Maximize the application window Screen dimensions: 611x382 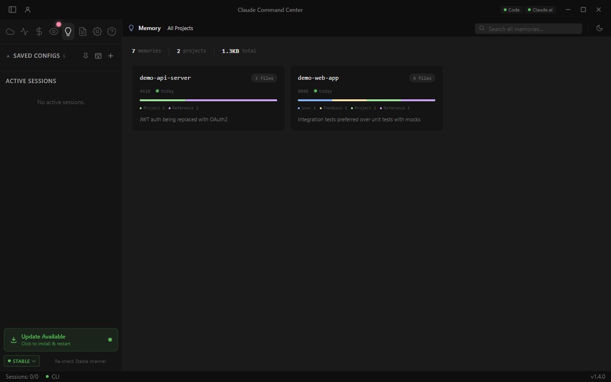583,10
